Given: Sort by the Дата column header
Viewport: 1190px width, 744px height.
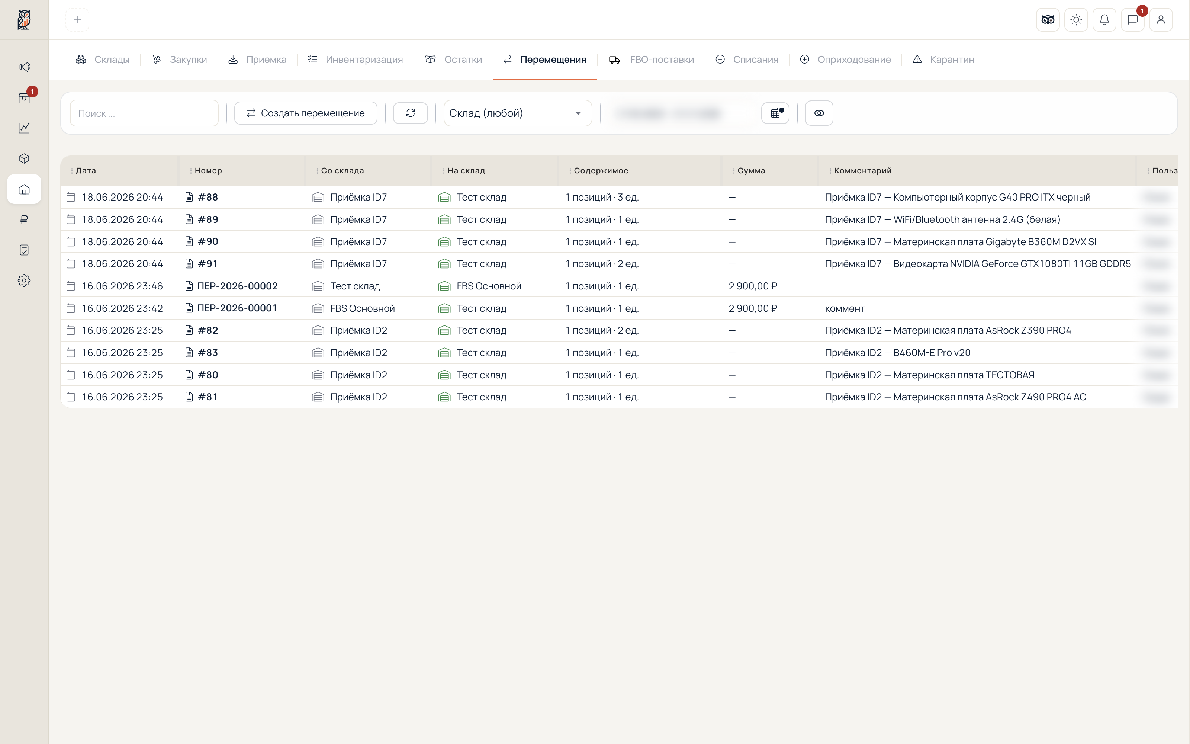Looking at the screenshot, I should pos(86,171).
